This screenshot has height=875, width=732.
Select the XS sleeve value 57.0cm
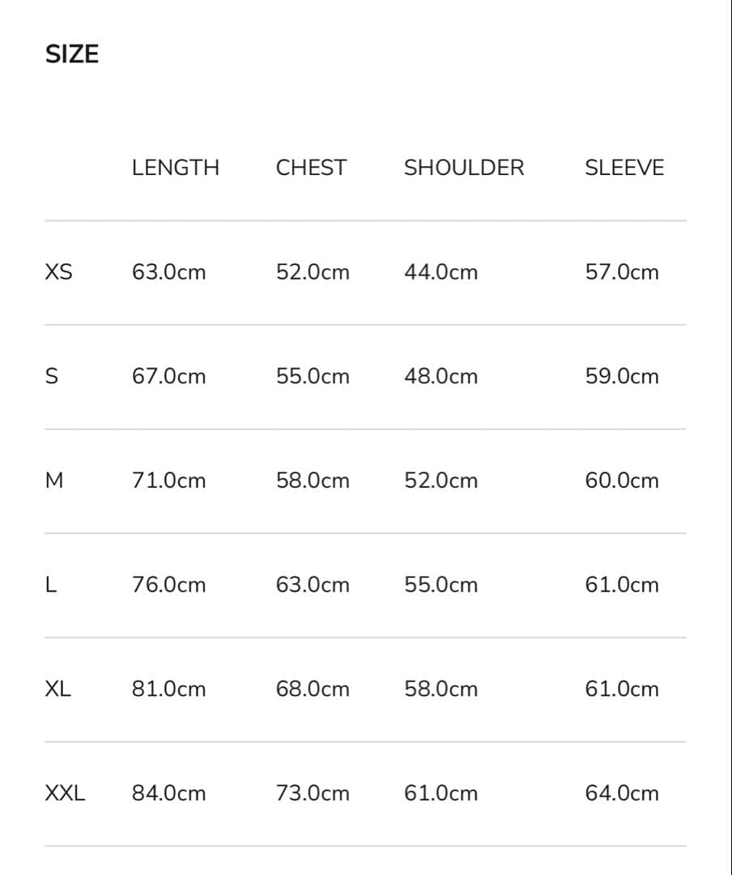pyautogui.click(x=622, y=272)
